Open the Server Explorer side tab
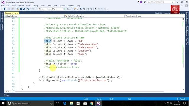 click(x=2, y=17)
